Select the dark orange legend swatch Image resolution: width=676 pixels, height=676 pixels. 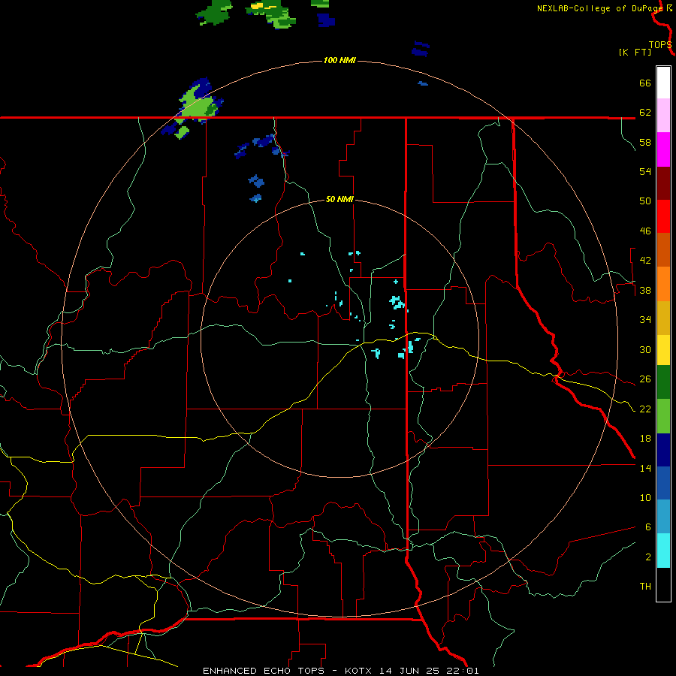click(x=663, y=249)
